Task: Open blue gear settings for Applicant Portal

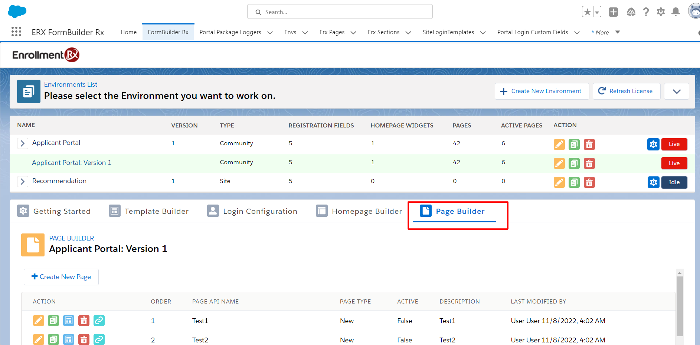Action: [653, 144]
